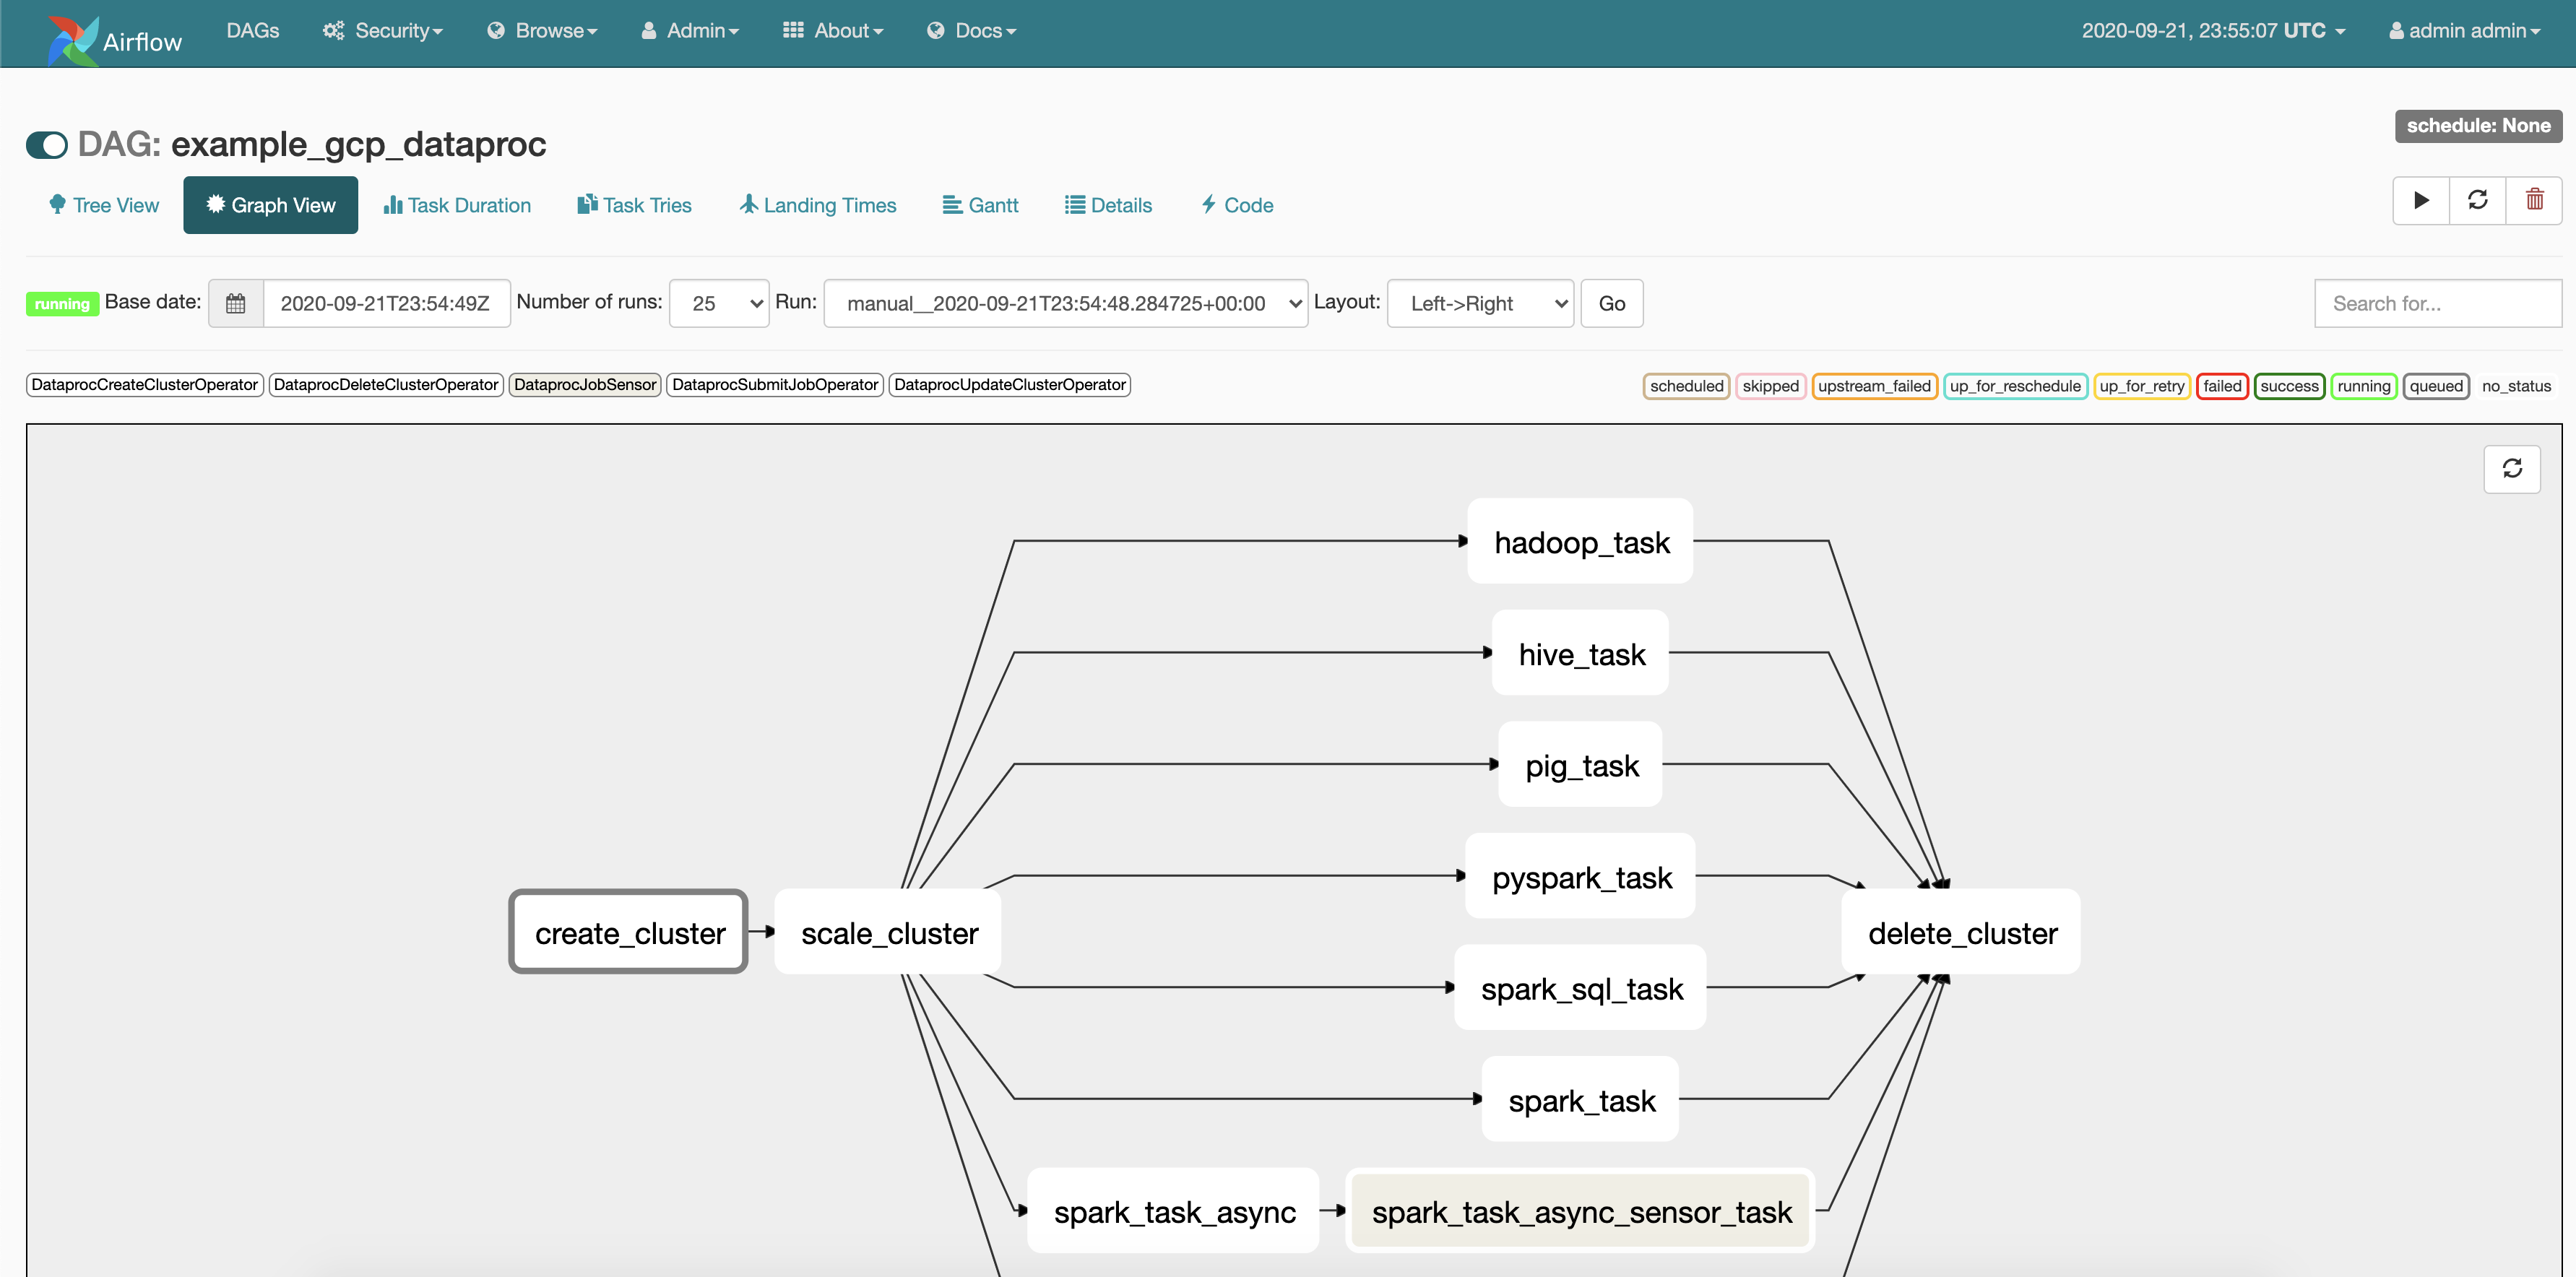The width and height of the screenshot is (2576, 1277).
Task: Trigger DAG with the play icon
Action: coord(2421,201)
